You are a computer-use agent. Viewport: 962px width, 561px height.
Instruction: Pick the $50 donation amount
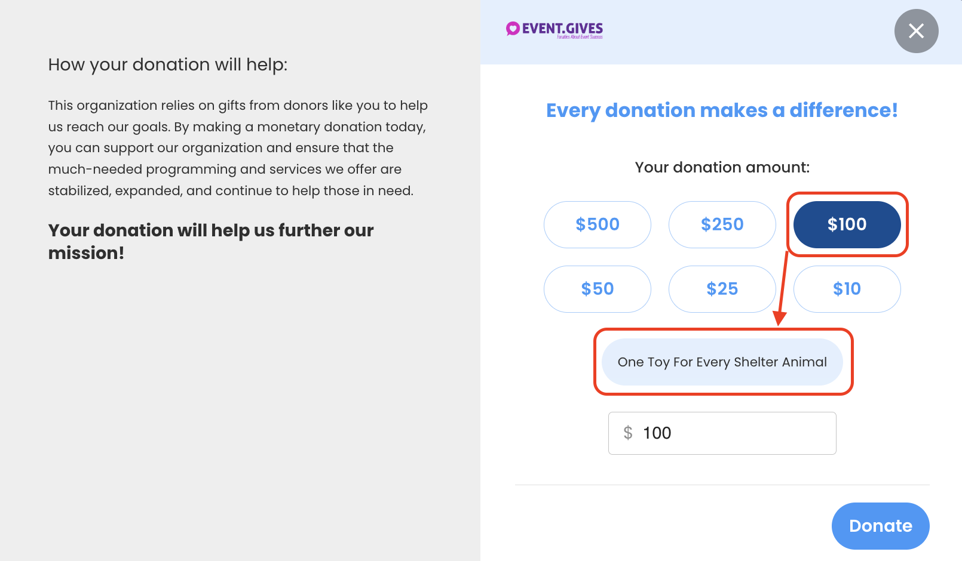coord(597,289)
